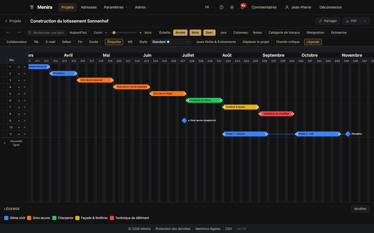This screenshot has width=374, height=233.
Task: Delete row 3 with X icon
Action: (x=25, y=80)
